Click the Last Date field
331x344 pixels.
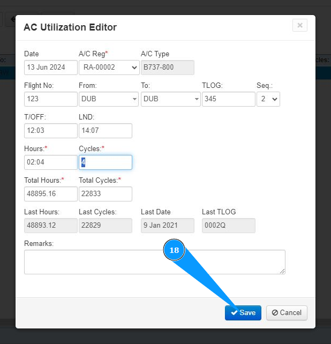(167, 226)
